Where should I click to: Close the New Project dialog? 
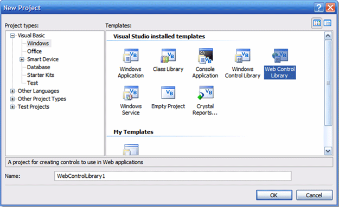330,8
